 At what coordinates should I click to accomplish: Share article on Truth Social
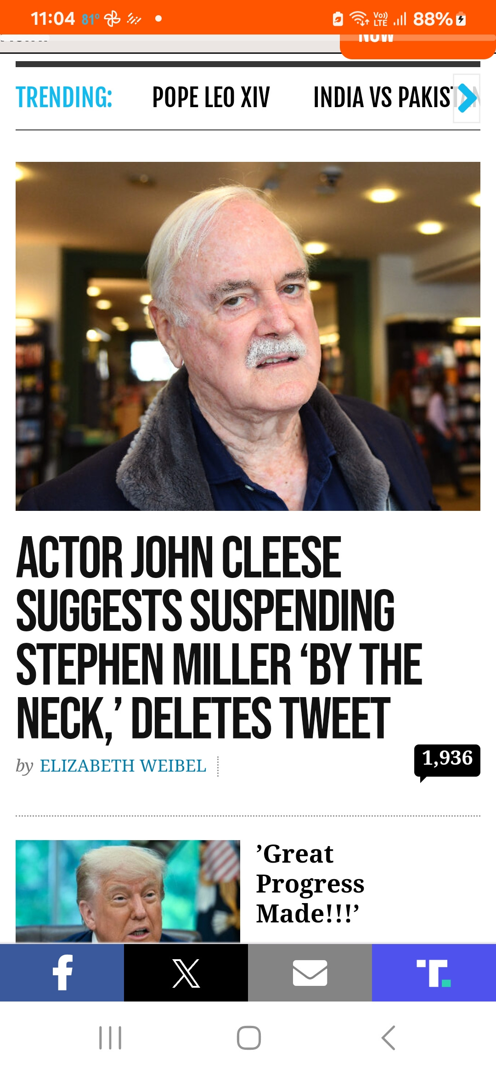(x=434, y=973)
